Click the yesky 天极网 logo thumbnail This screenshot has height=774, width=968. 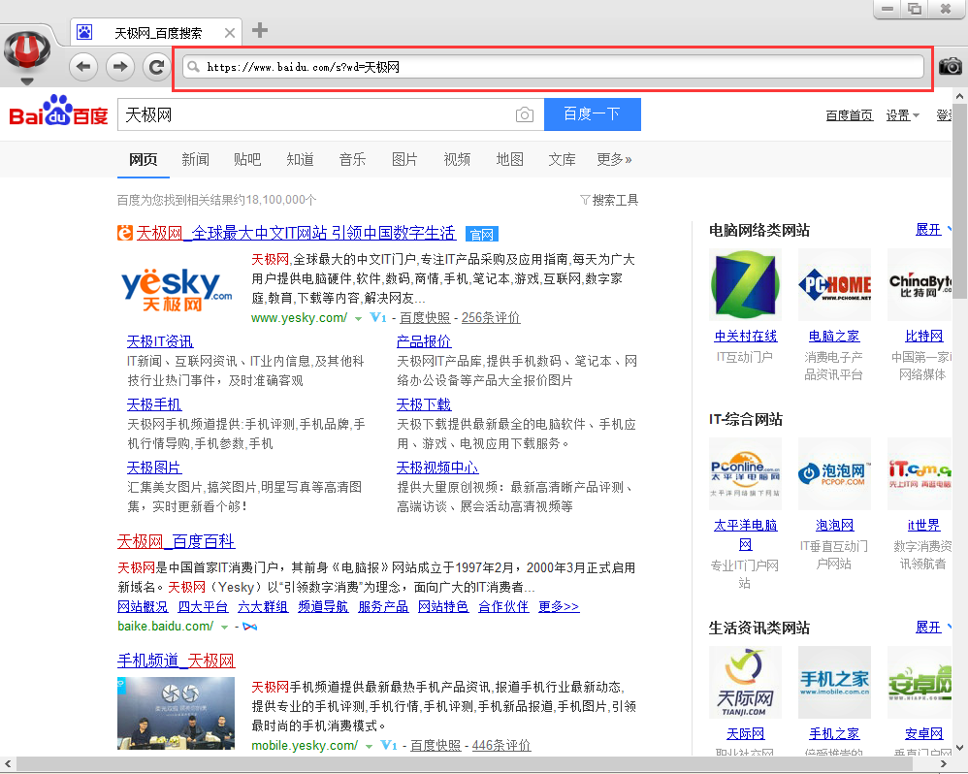click(x=177, y=288)
